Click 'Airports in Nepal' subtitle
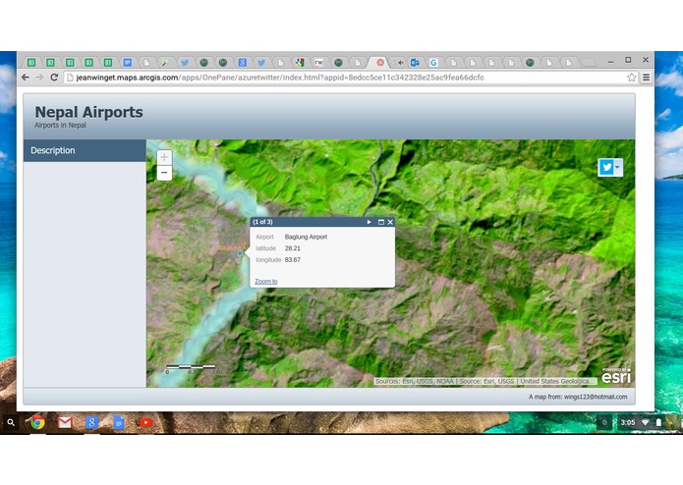The width and height of the screenshot is (683, 485). click(x=61, y=126)
